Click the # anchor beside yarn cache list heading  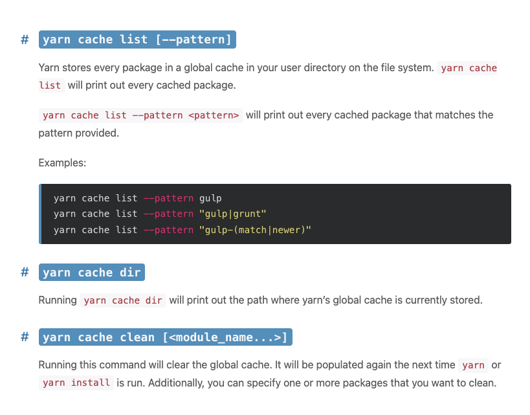25,40
